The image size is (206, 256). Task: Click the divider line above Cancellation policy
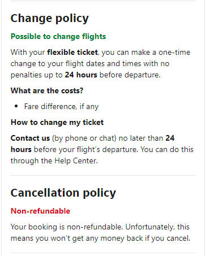[x=102, y=175]
